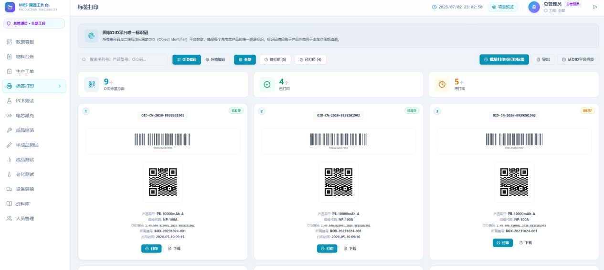Expand the 标签打印 sidebar chevron
This screenshot has width=604, height=270.
[x=60, y=86]
